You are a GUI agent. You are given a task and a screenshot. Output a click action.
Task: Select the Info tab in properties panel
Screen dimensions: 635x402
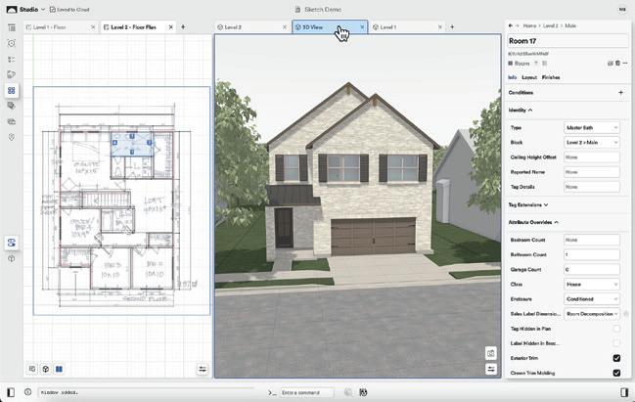pos(513,77)
